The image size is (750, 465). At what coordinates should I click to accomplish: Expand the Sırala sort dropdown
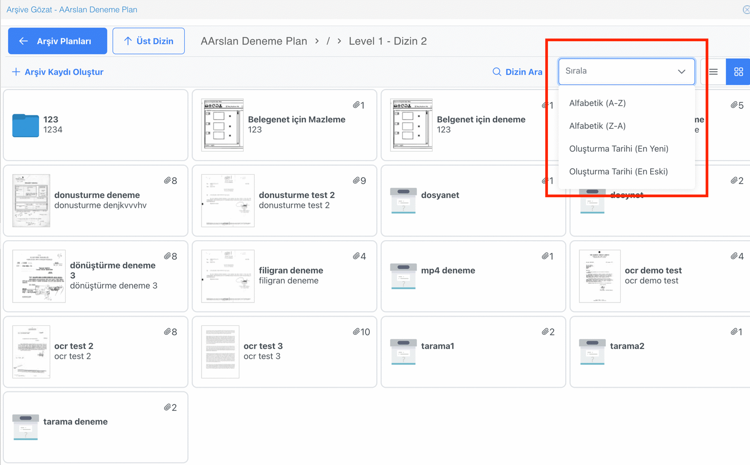click(626, 71)
